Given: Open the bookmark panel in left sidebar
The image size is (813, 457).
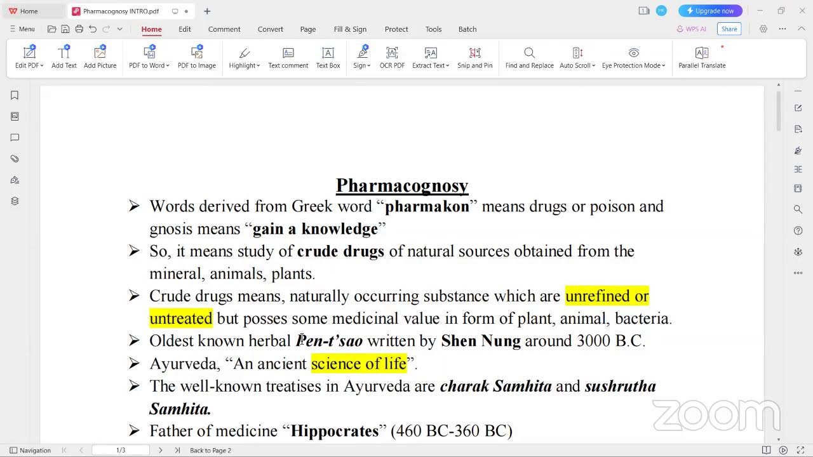Looking at the screenshot, I should [x=15, y=95].
